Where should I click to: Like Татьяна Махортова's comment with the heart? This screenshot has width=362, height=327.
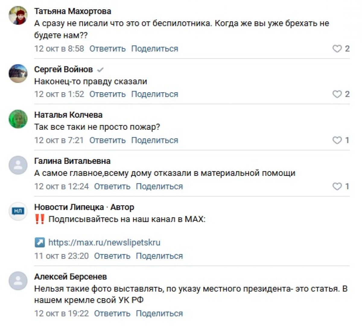[337, 49]
